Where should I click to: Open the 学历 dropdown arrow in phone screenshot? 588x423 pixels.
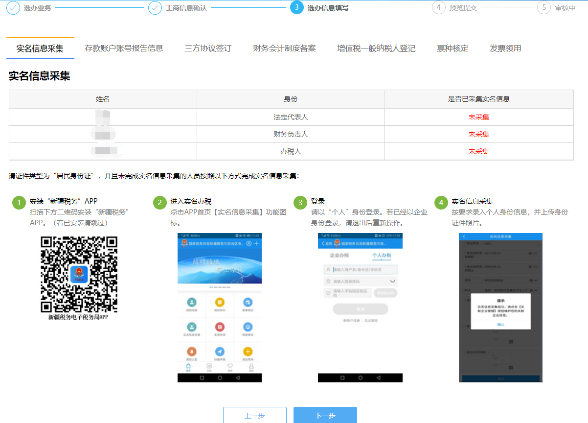pyautogui.click(x=536, y=280)
